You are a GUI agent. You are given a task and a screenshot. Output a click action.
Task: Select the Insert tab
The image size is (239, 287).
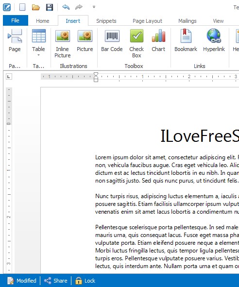[73, 21]
